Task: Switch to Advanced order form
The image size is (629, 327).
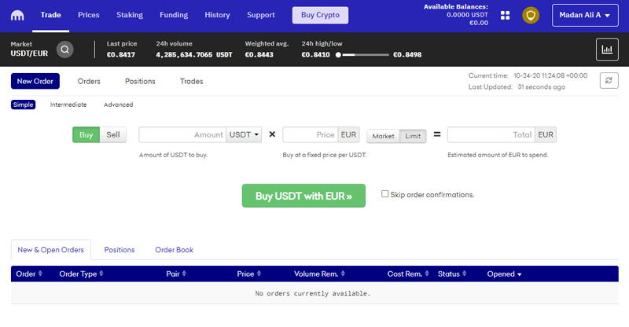Action: [119, 105]
